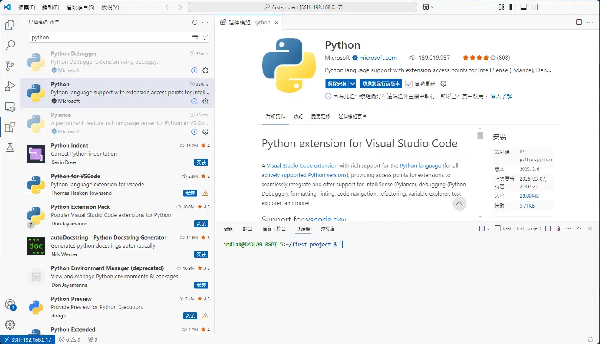Install the Python Extension Pack

point(201,224)
